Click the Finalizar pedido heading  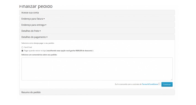click(36, 6)
